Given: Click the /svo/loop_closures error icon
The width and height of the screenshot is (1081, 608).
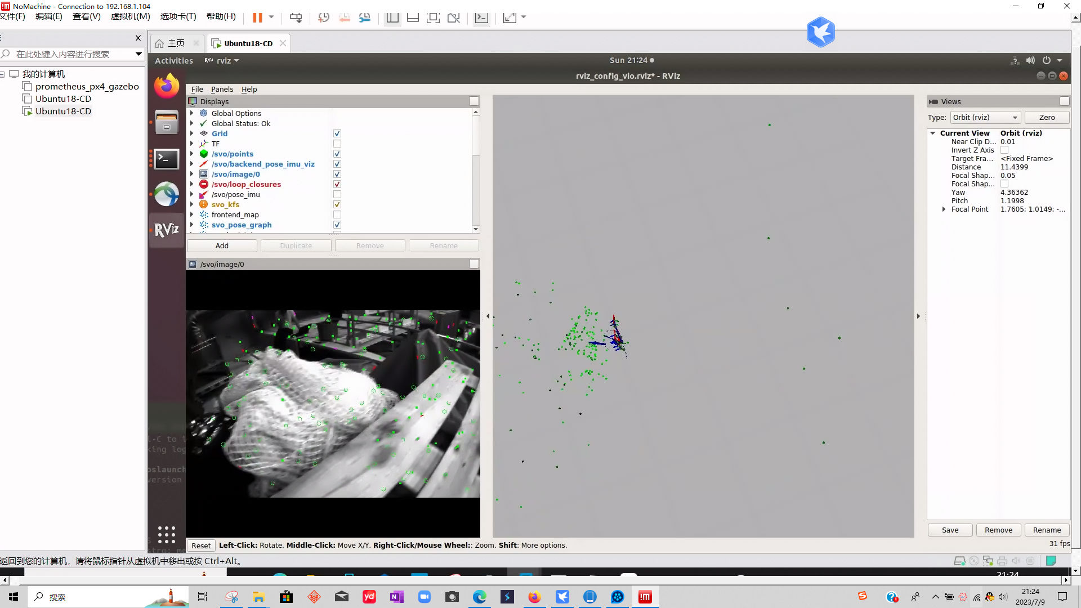Looking at the screenshot, I should [204, 184].
